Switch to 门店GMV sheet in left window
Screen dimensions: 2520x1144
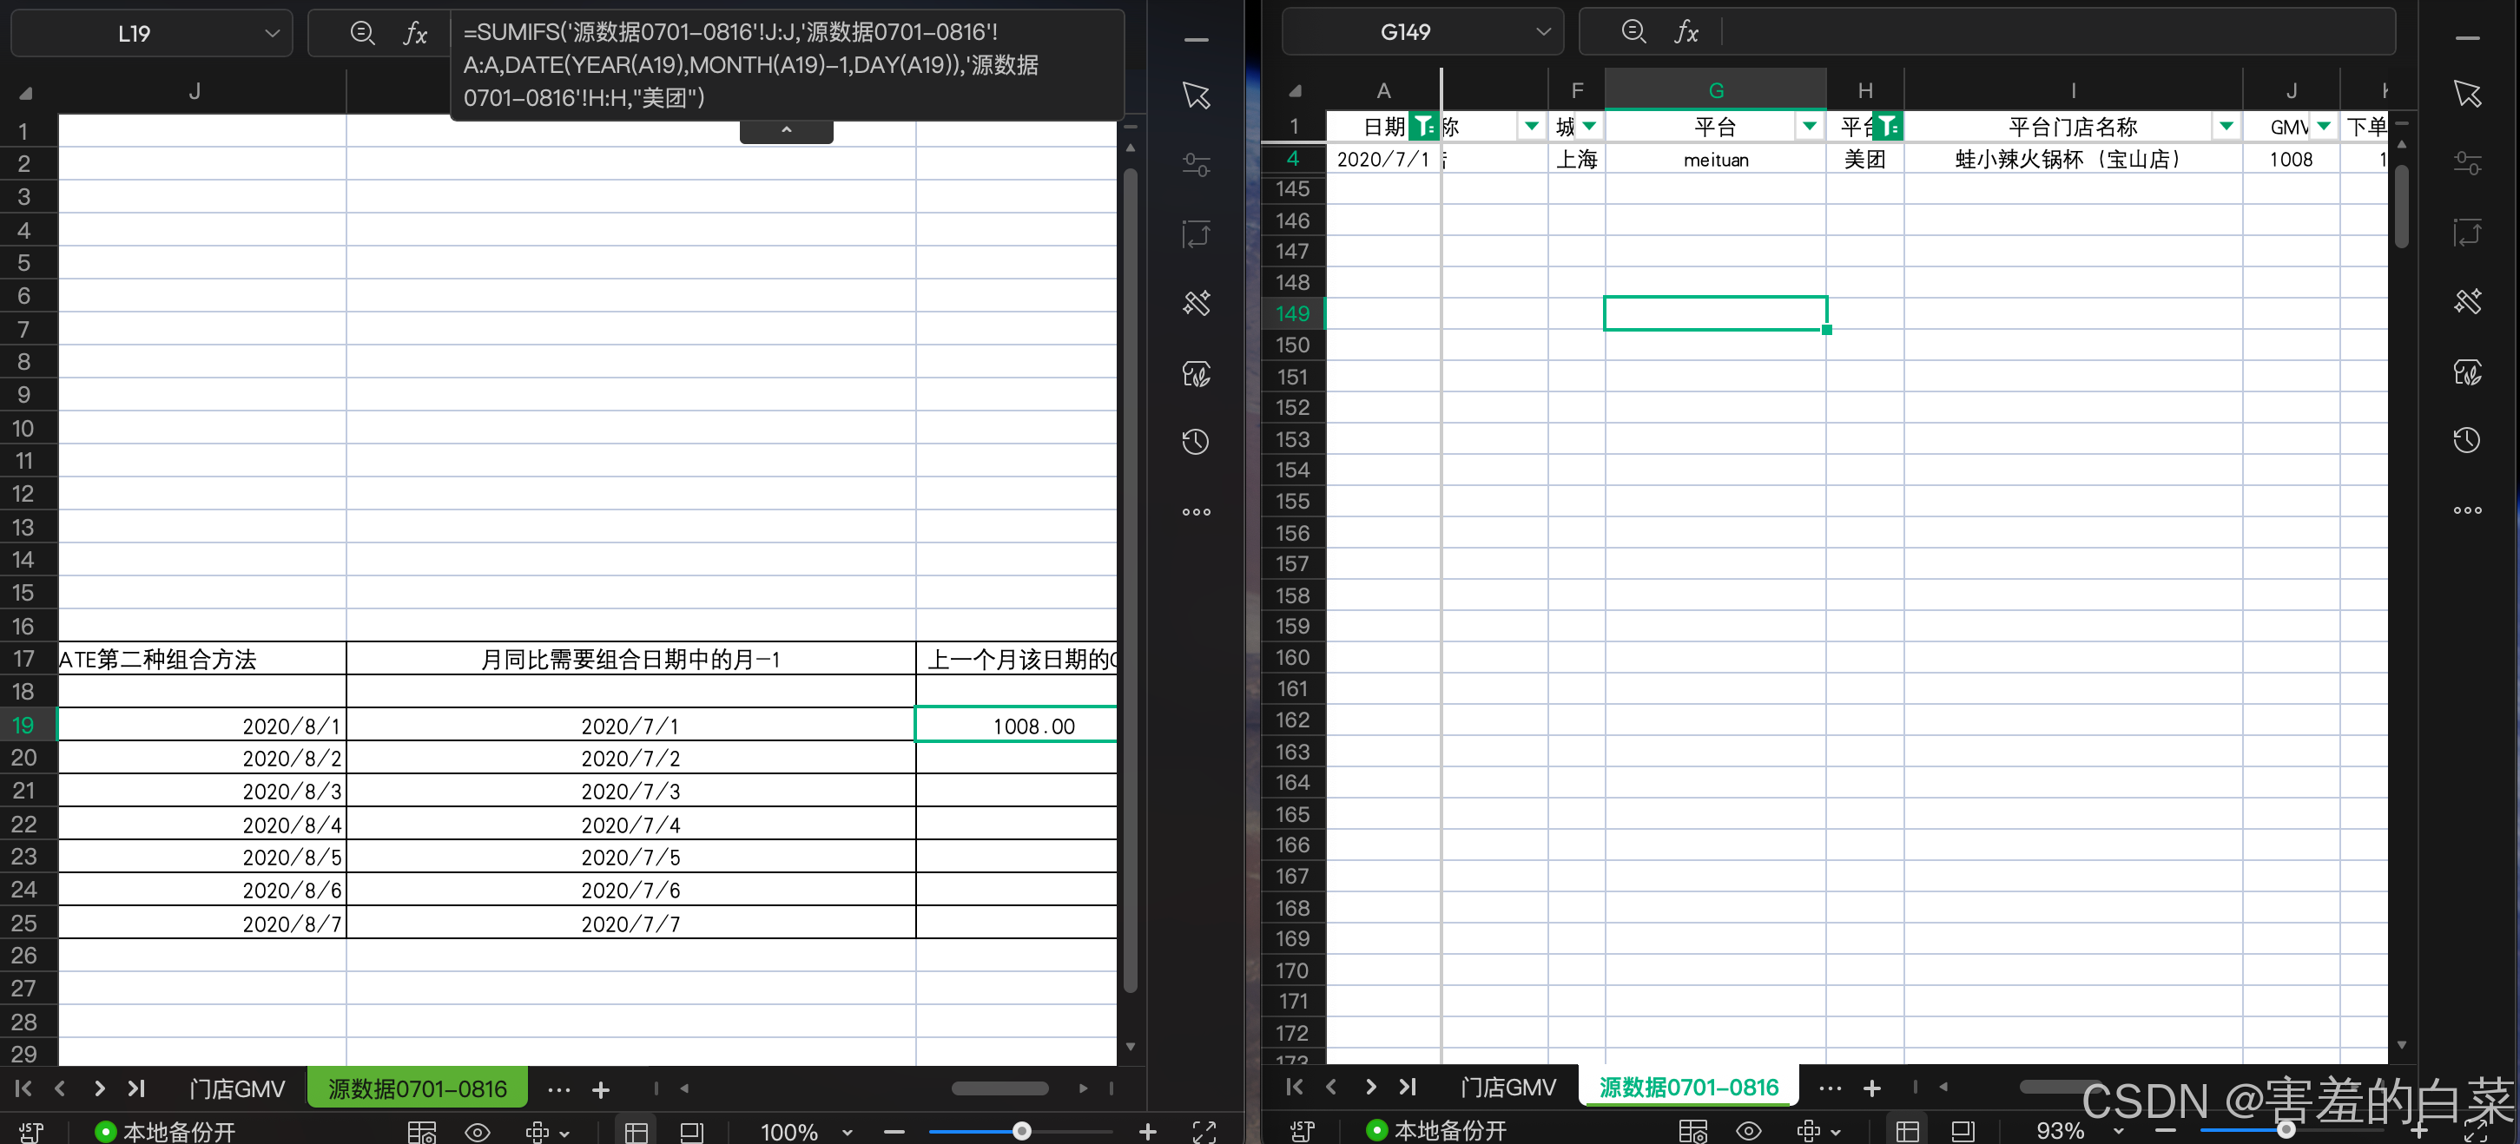(237, 1088)
